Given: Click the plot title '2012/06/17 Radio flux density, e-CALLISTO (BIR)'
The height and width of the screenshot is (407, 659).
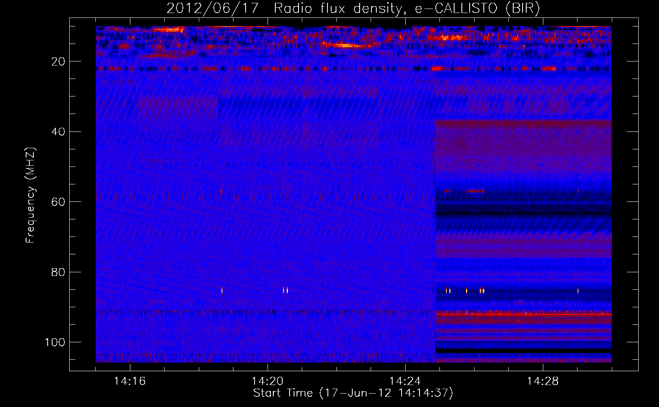Looking at the screenshot, I should click(x=353, y=9).
